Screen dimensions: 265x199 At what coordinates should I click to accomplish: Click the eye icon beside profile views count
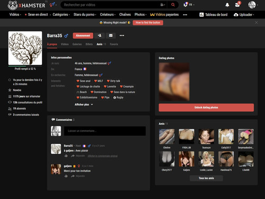pyautogui.click(x=10, y=102)
